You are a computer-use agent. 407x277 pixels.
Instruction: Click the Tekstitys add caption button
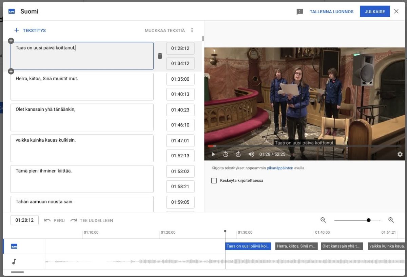pos(30,31)
